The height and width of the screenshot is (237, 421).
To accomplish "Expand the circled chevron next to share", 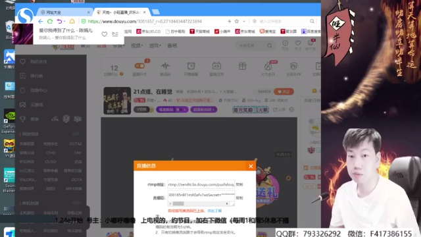I will pos(291,110).
